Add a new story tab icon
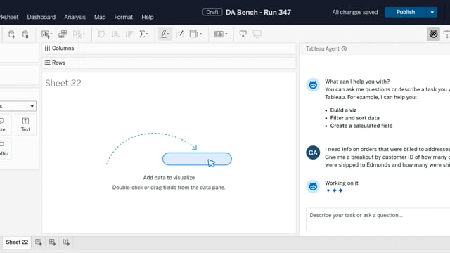 66,242
